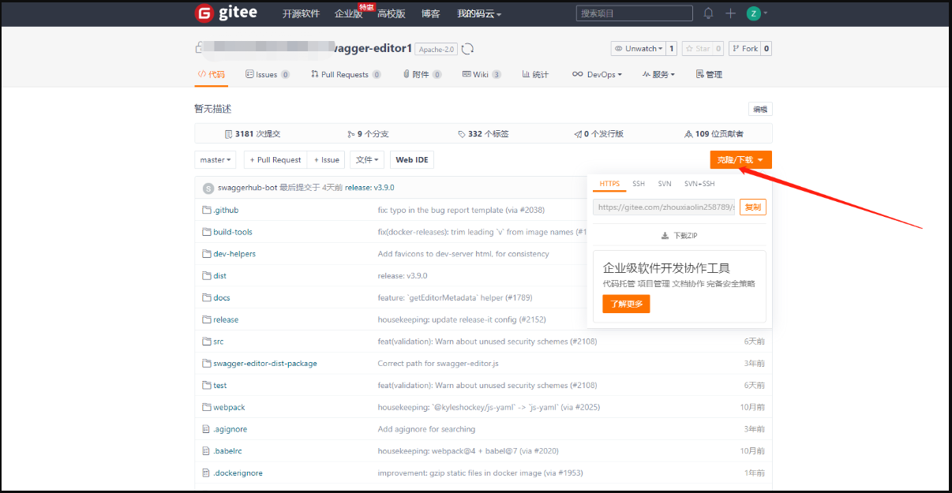Select the SVN+SSH clone tab

click(x=699, y=184)
